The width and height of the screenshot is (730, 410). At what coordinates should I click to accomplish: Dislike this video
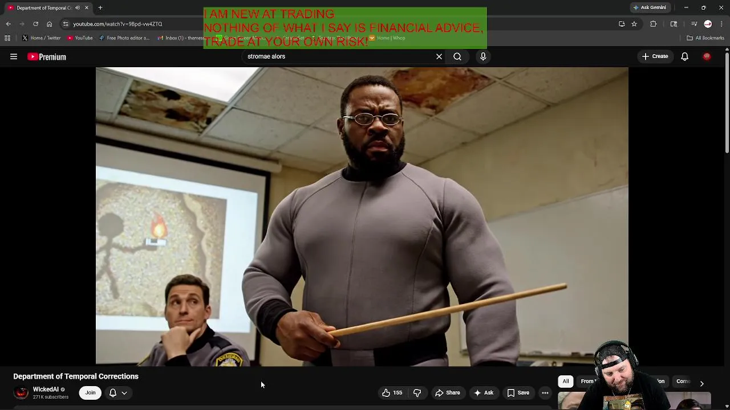417,392
